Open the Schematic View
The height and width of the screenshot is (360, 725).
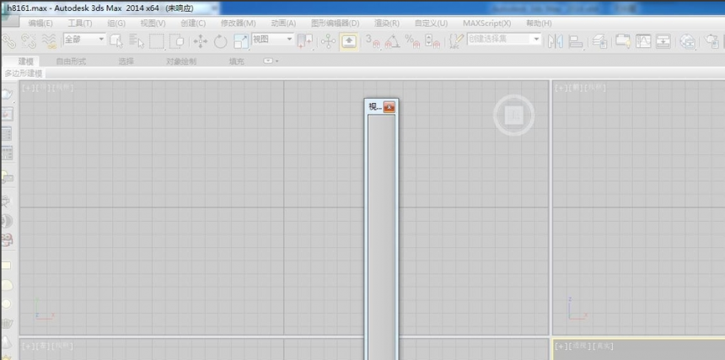click(x=663, y=41)
